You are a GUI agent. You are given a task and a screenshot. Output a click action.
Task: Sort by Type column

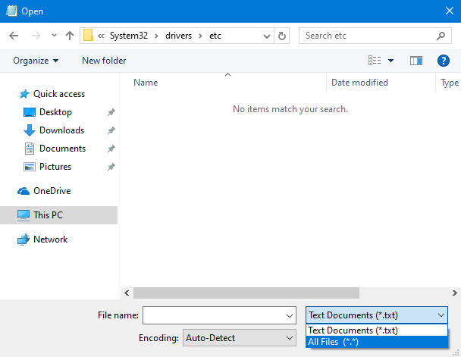[450, 83]
